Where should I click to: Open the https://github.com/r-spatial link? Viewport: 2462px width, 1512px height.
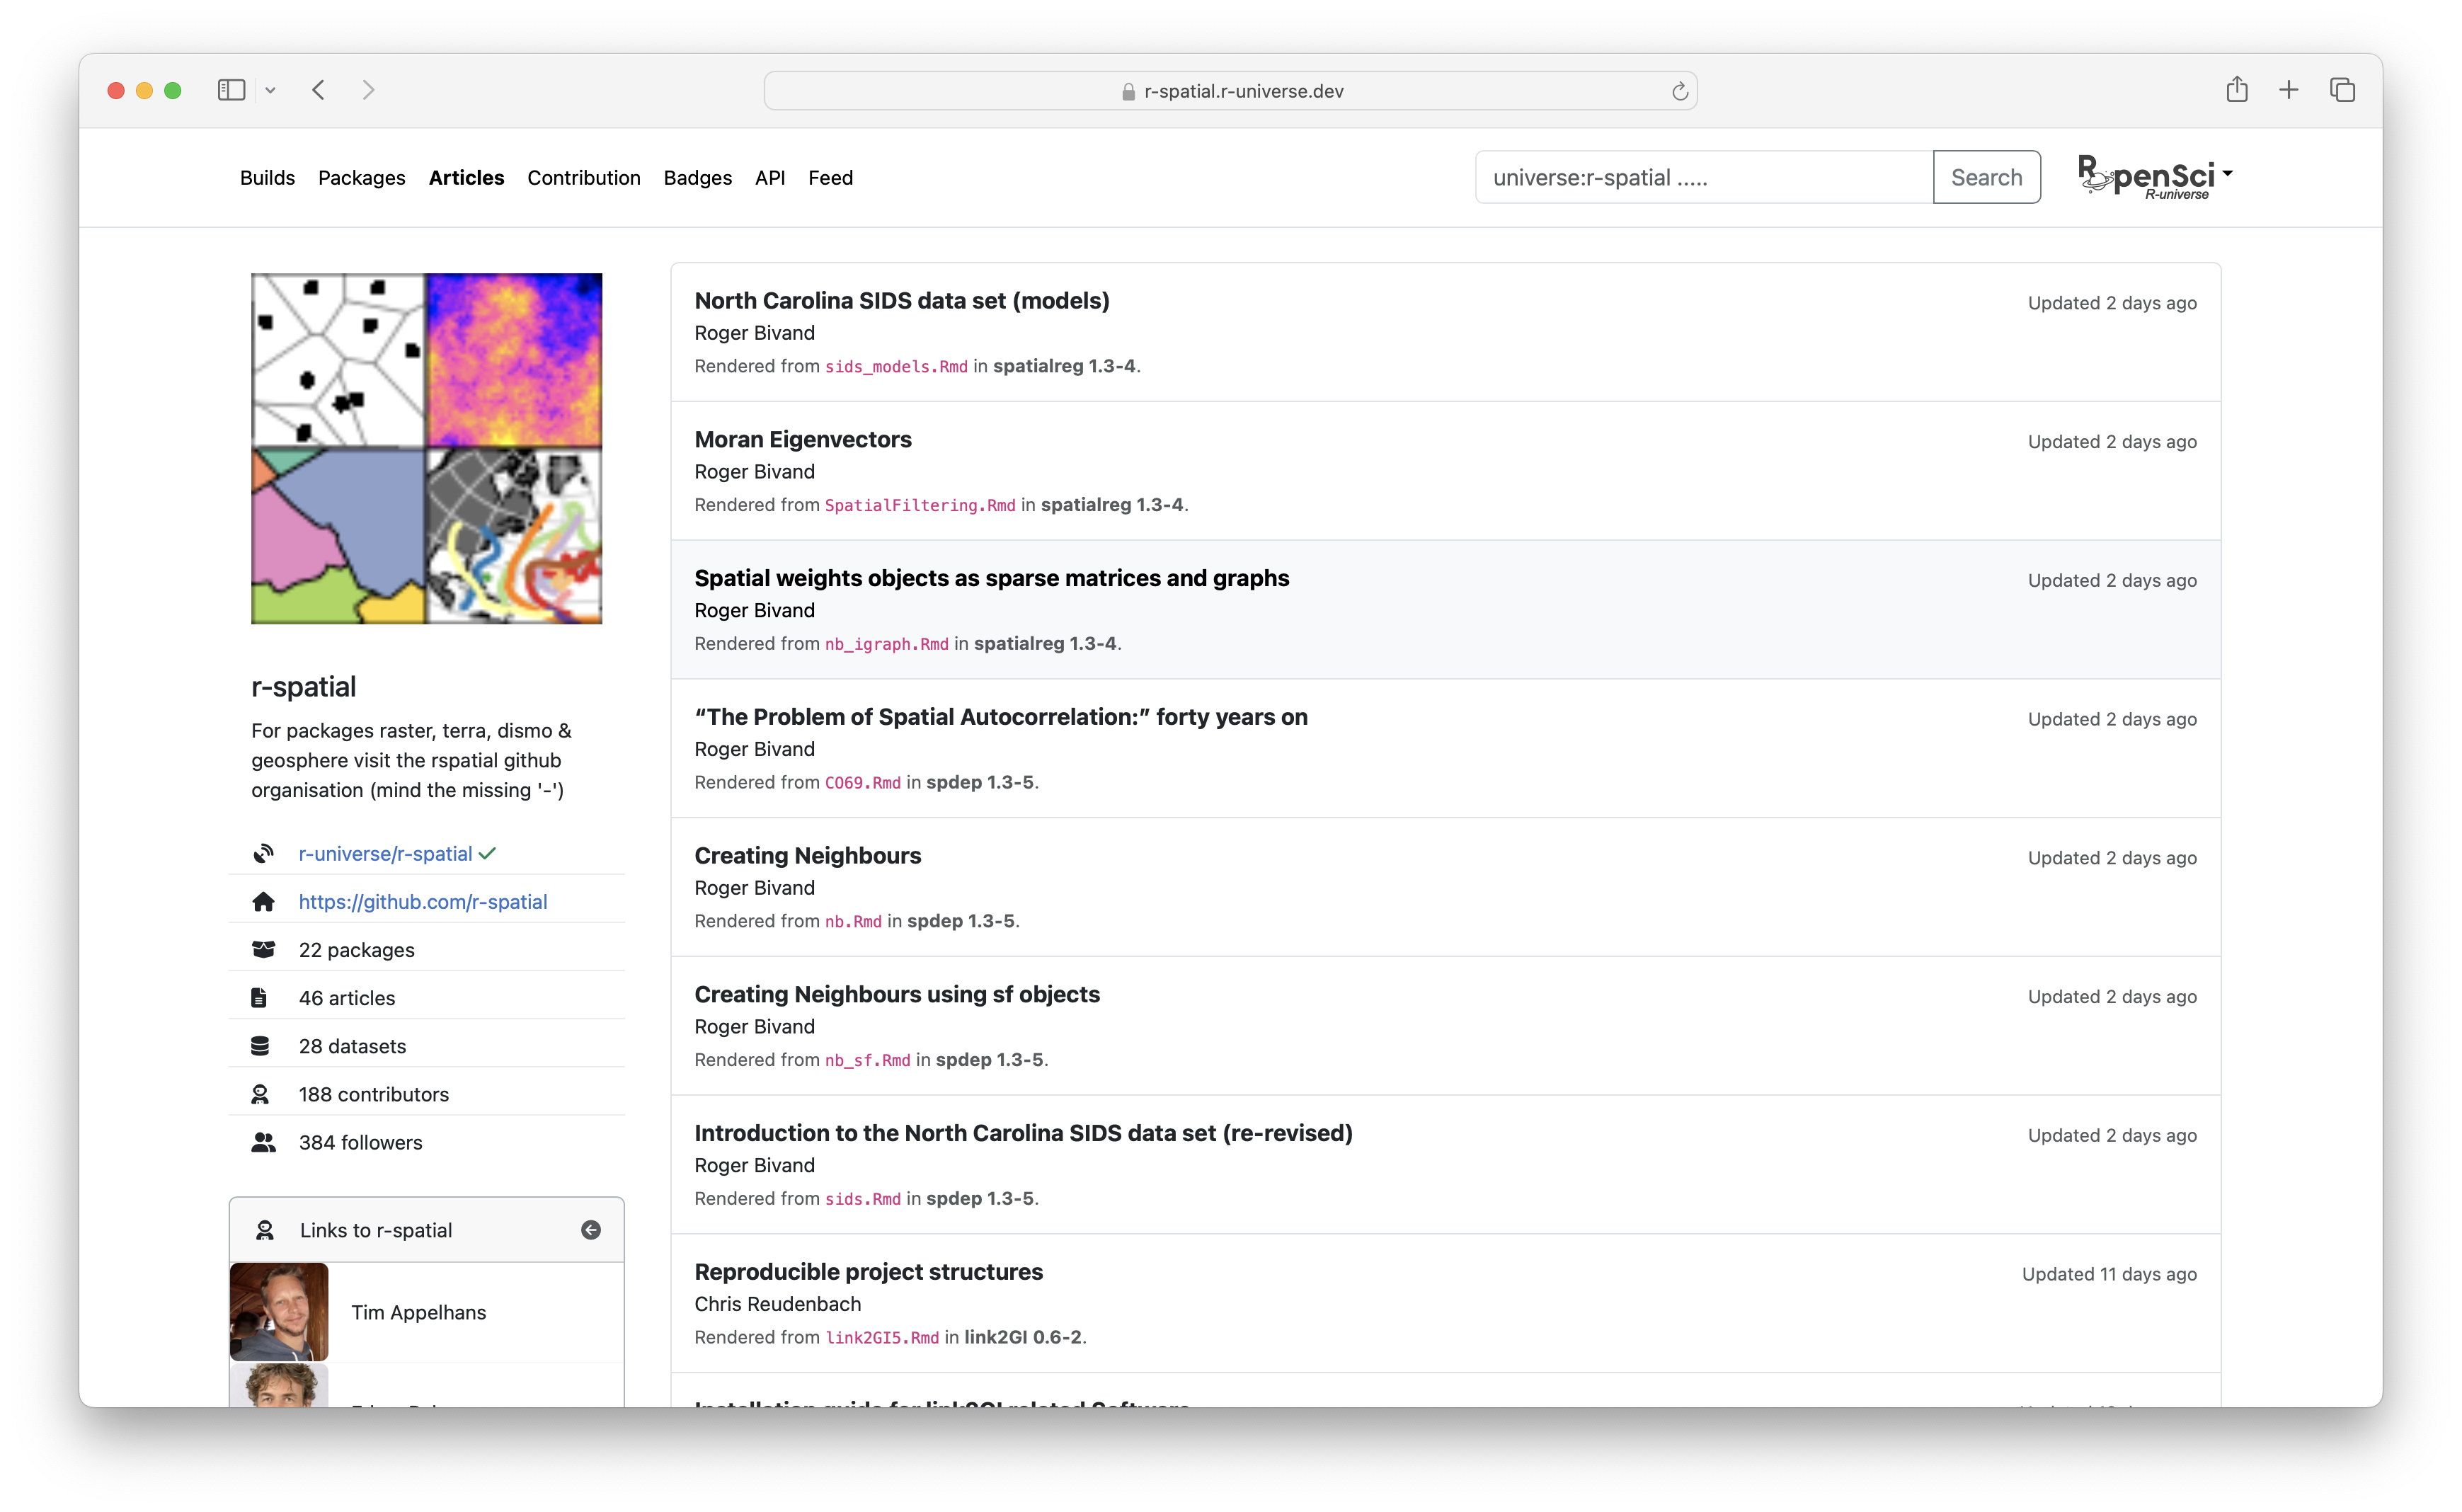422,901
